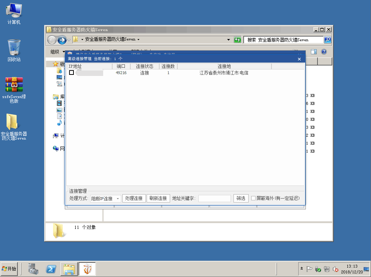This screenshot has height=277, width=371.
Task: Click the Explorer refresh address icon
Action: (237, 39)
